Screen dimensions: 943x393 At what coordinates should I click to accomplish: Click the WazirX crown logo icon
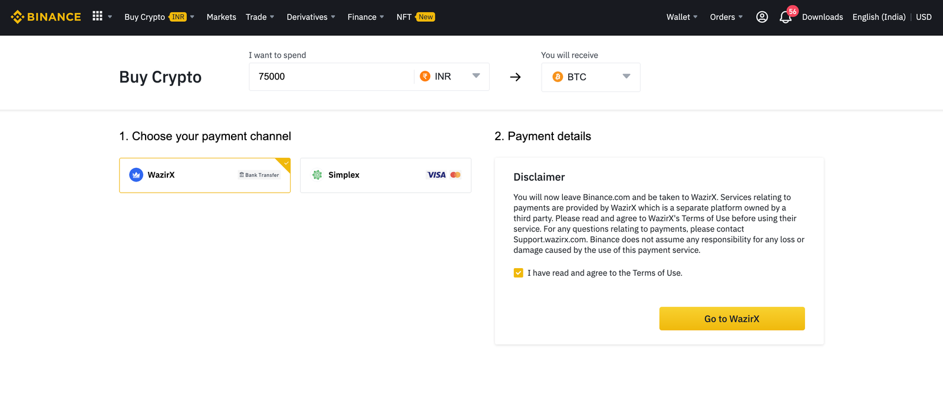[x=136, y=175]
